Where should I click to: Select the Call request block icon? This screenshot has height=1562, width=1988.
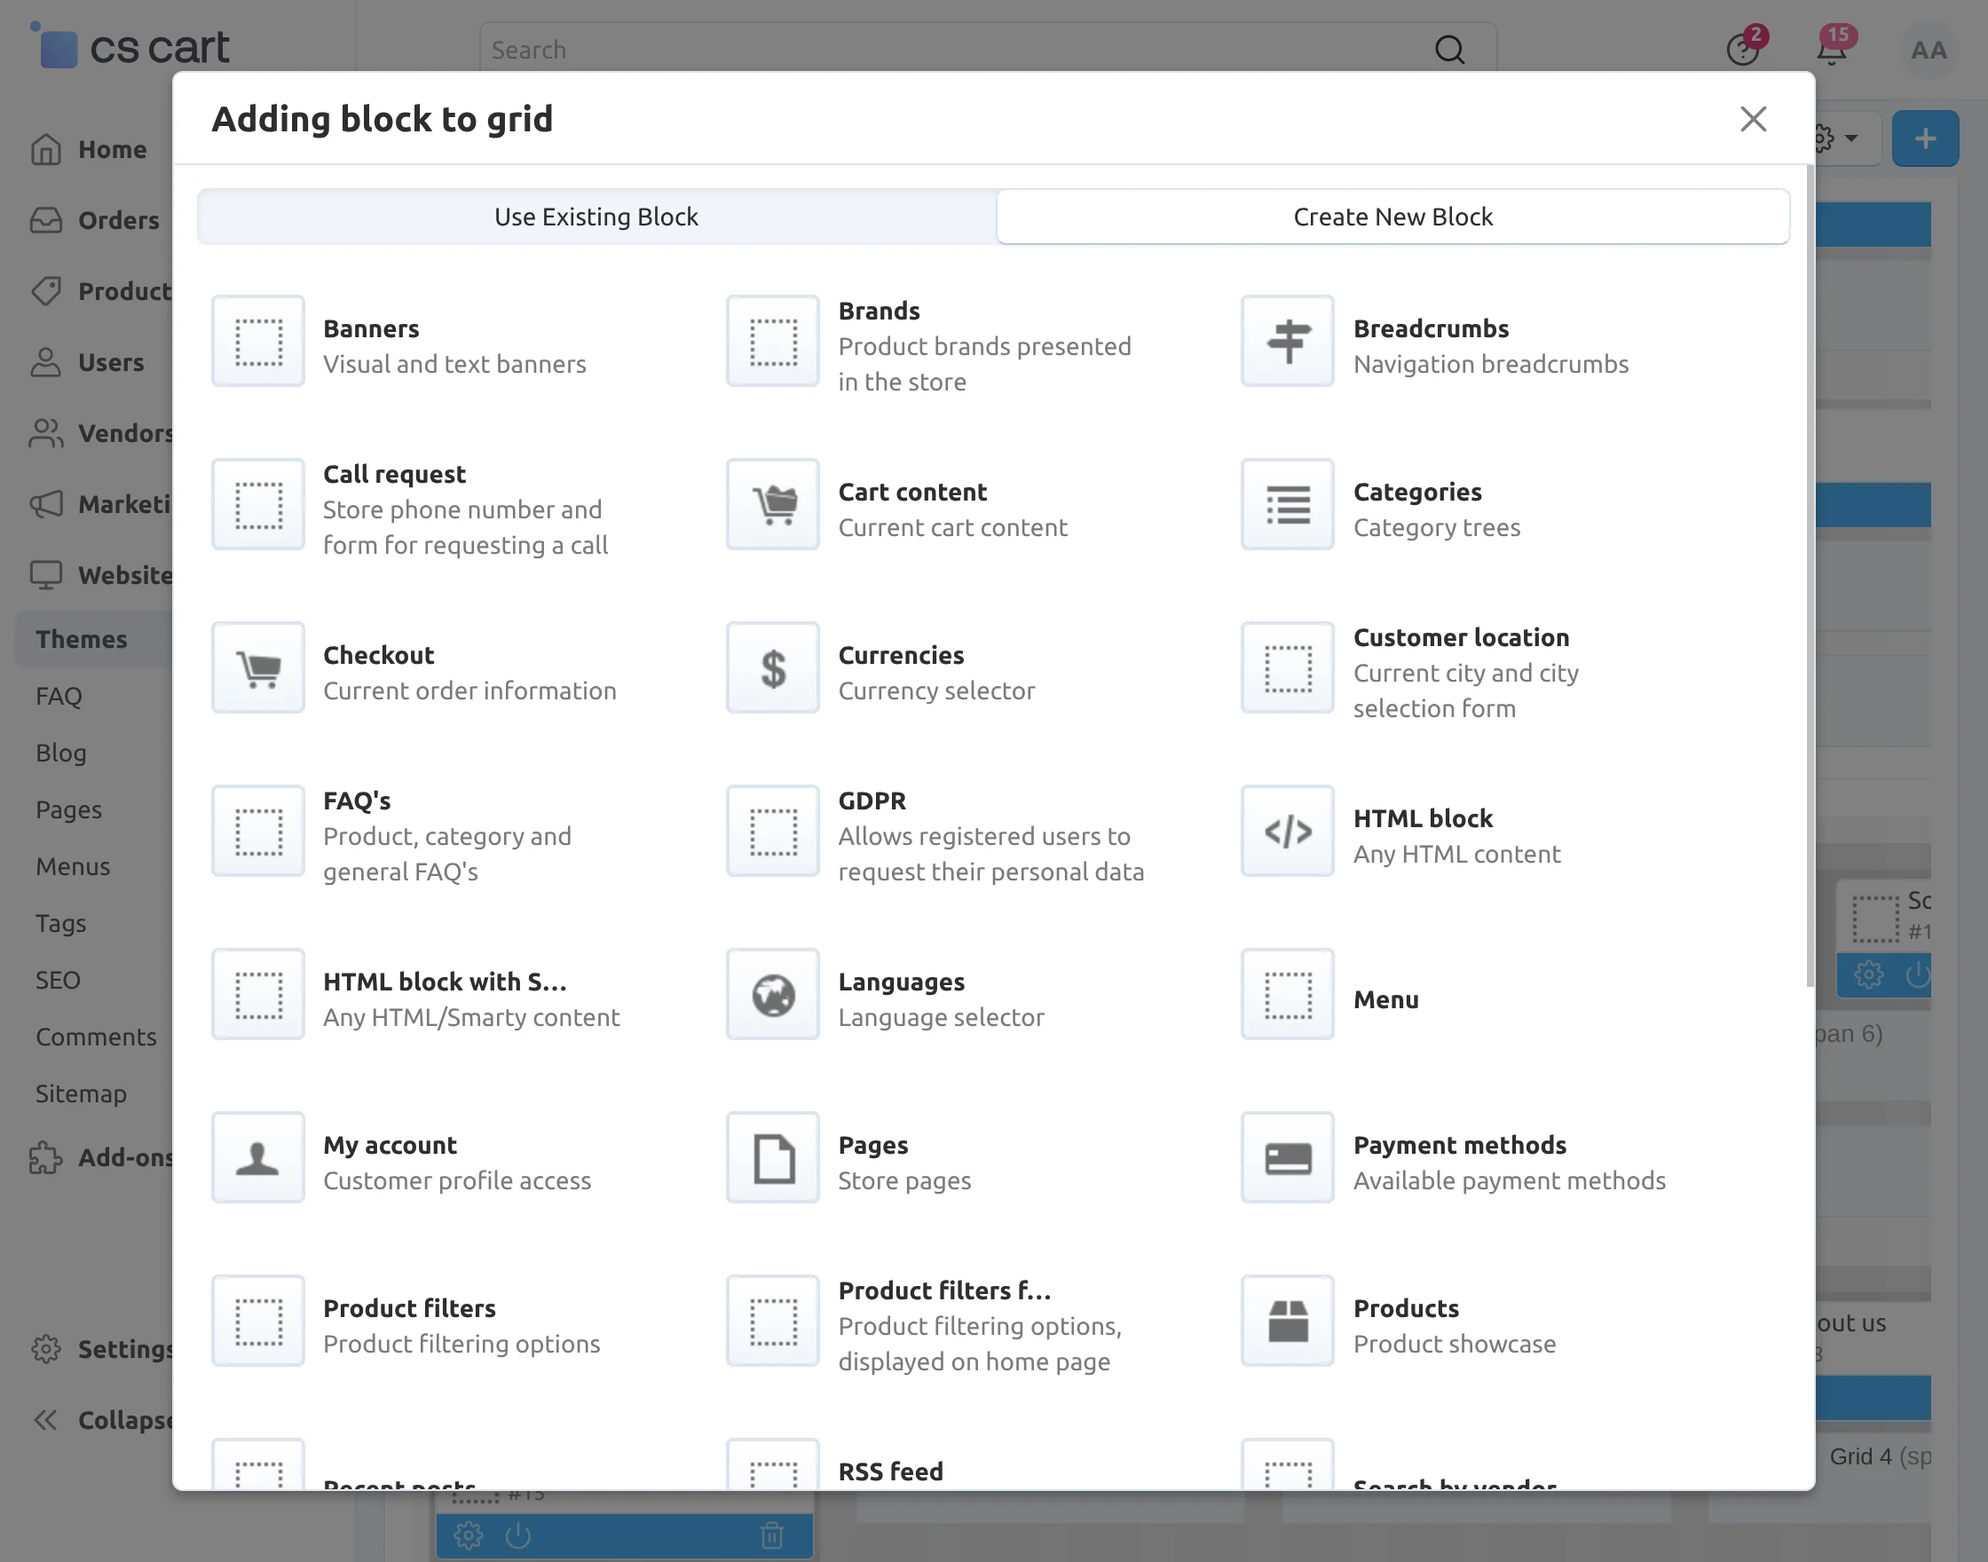[x=258, y=505]
